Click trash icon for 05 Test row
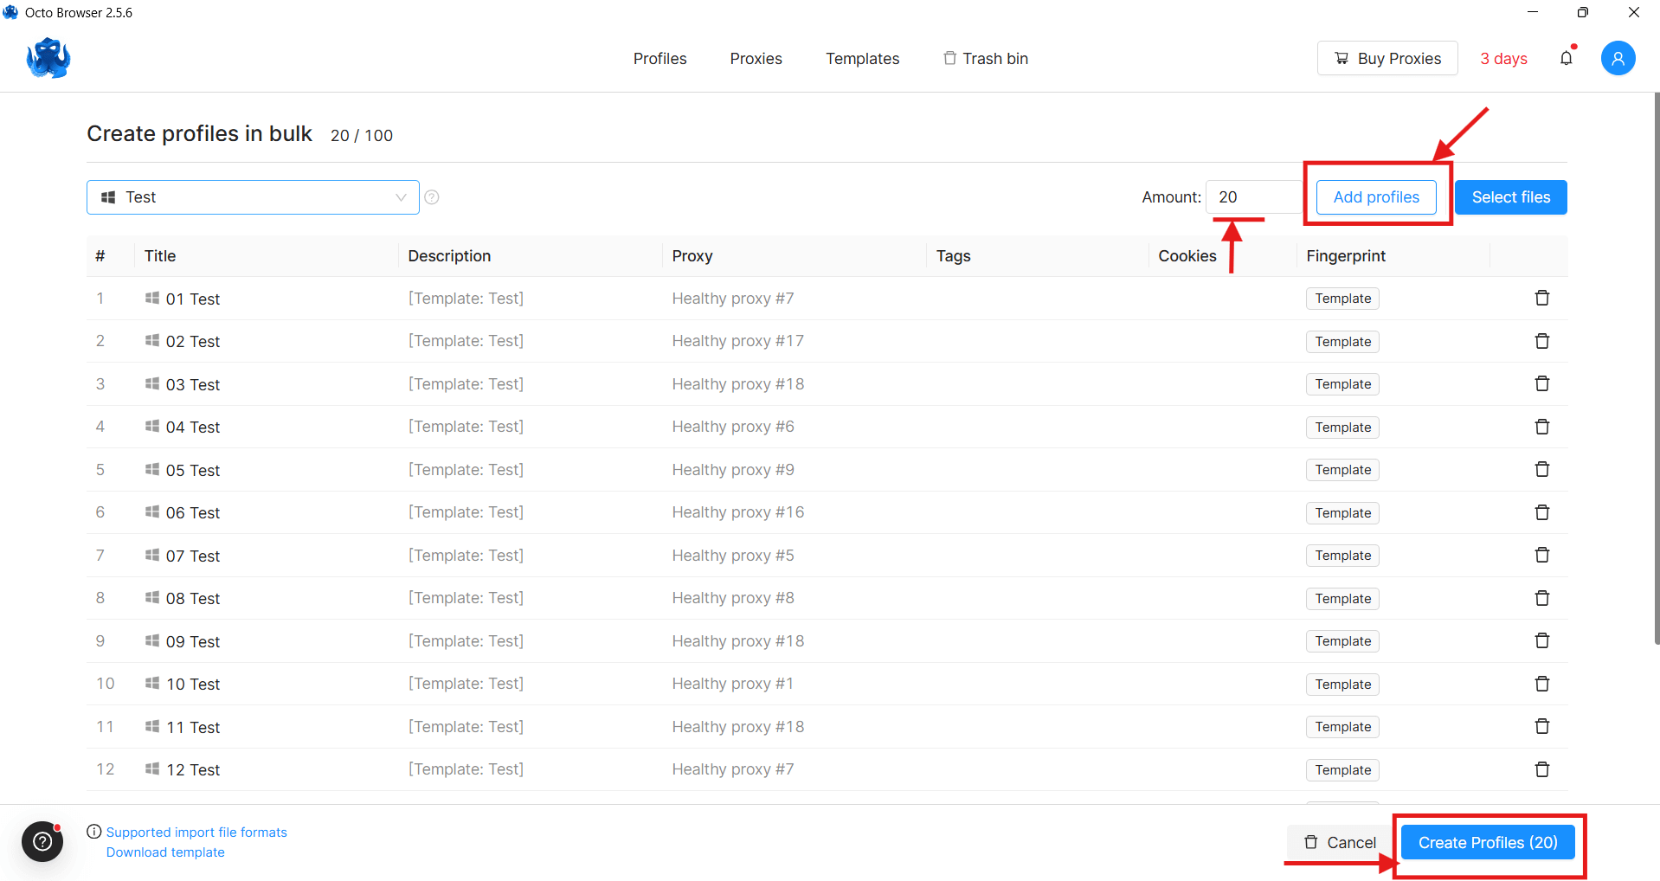This screenshot has height=881, width=1660. (1541, 469)
